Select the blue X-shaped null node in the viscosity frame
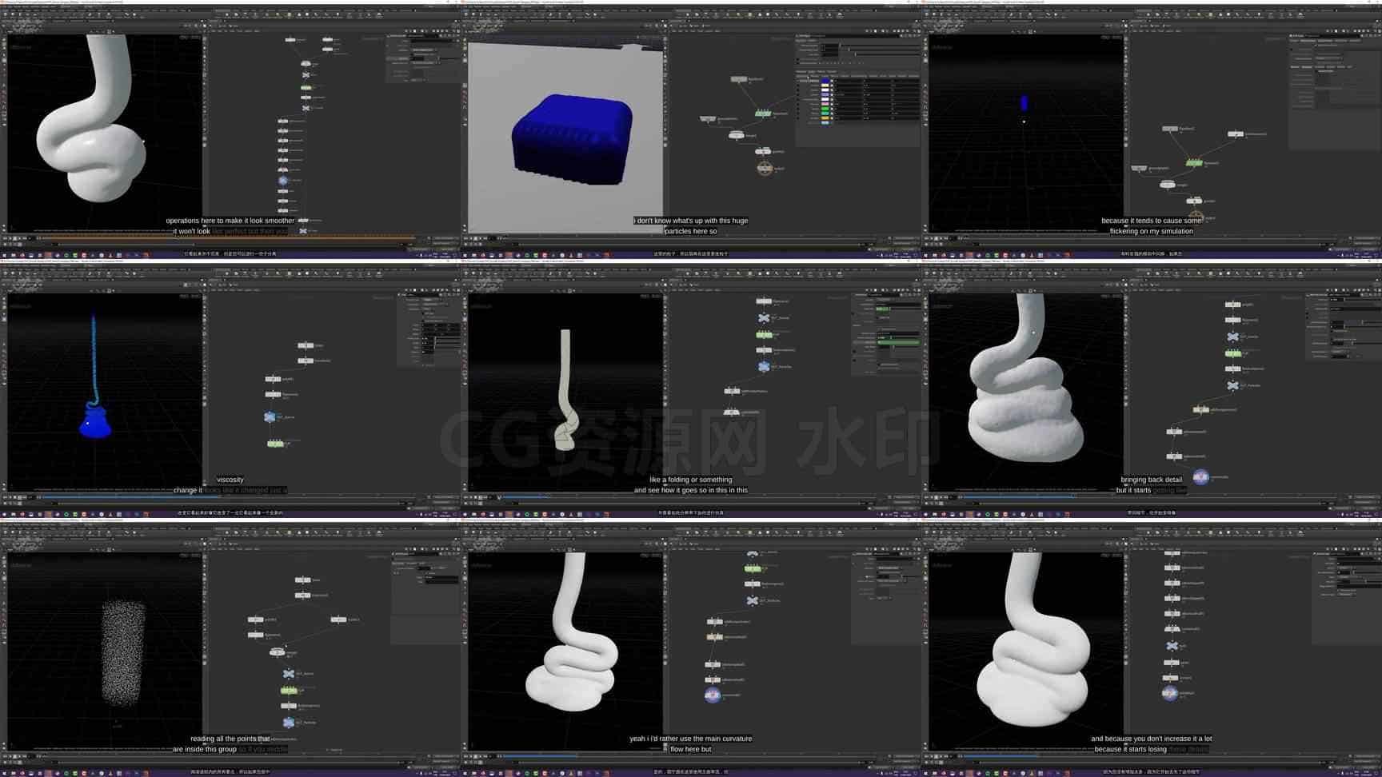 point(270,417)
